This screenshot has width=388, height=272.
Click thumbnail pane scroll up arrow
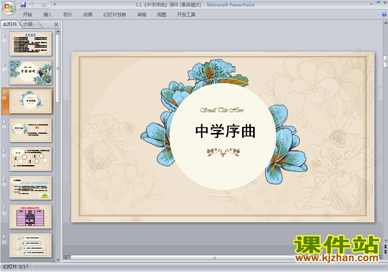tap(58, 31)
